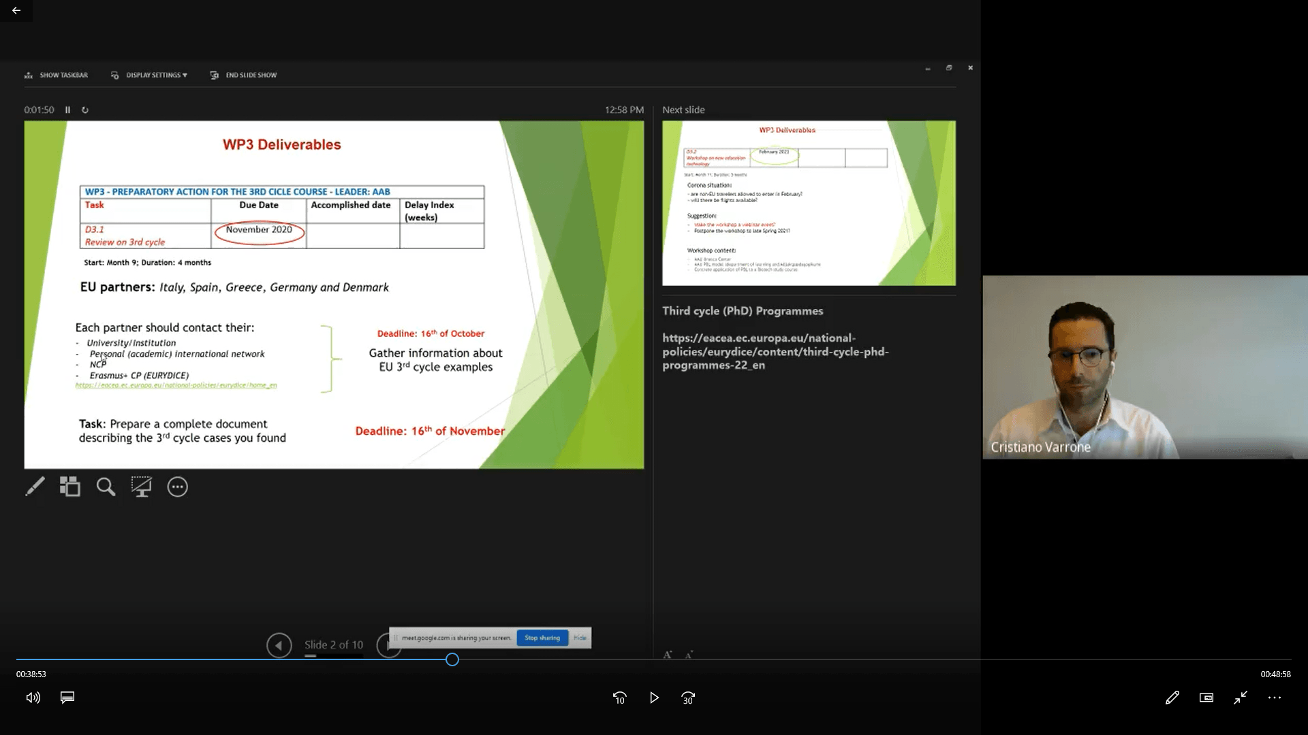The width and height of the screenshot is (1308, 735).
Task: Skip back 10 seconds
Action: click(x=619, y=698)
